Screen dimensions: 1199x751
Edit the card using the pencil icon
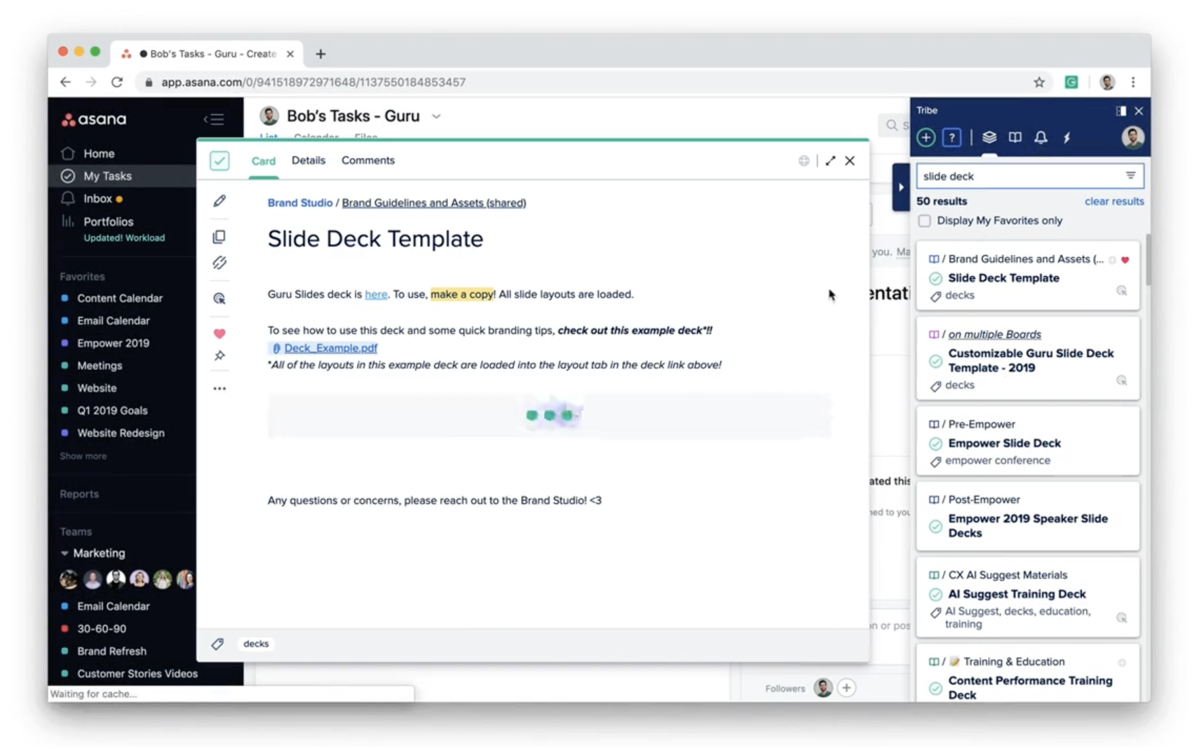point(219,201)
